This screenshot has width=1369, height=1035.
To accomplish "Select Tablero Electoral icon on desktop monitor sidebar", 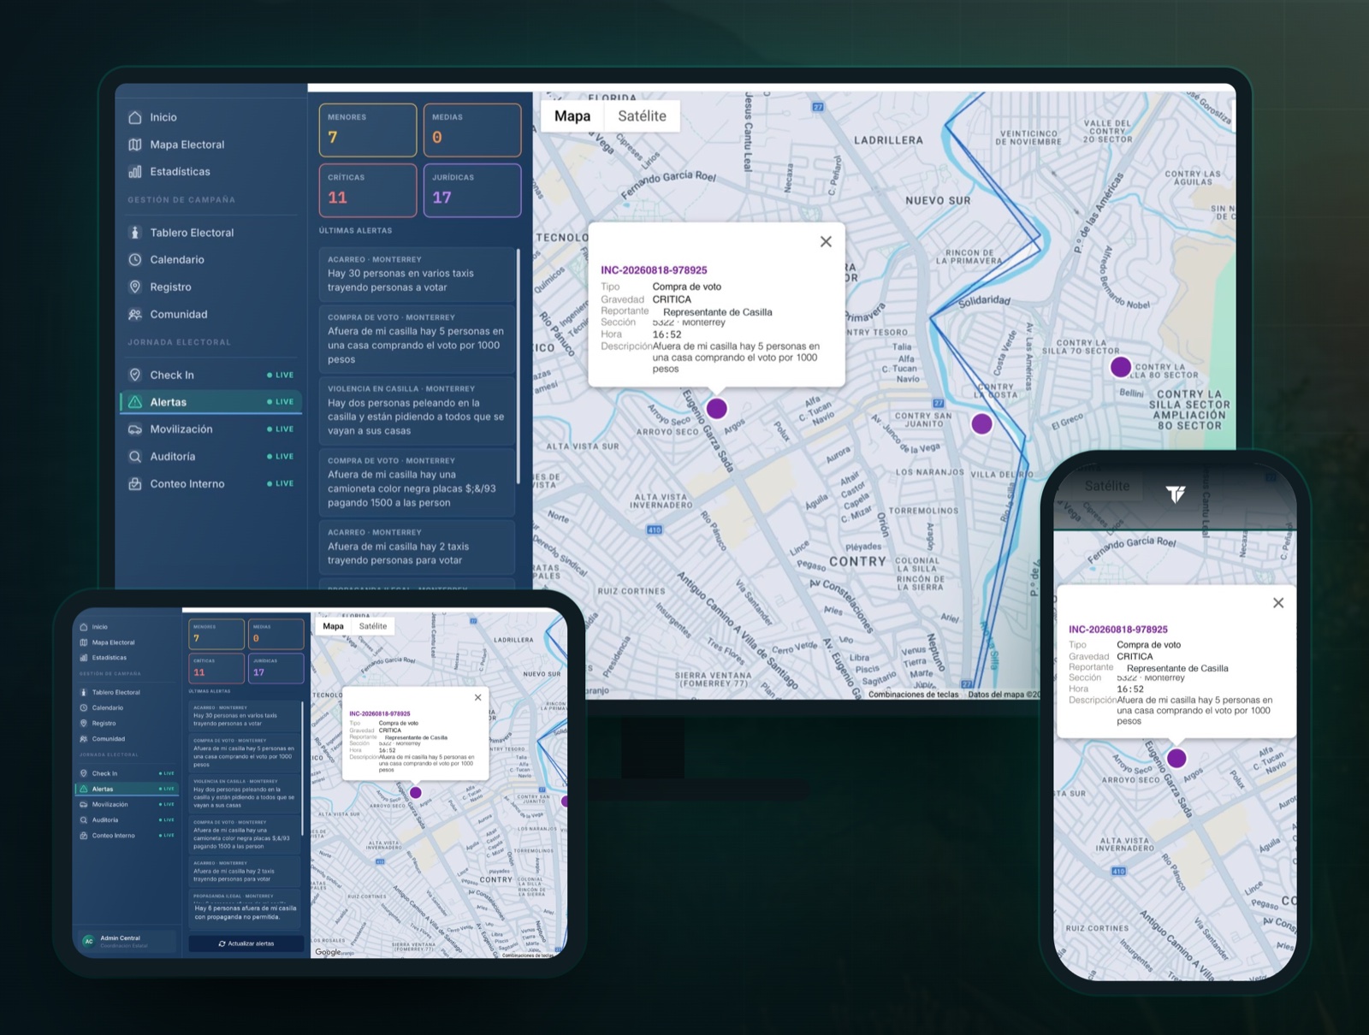I will [135, 233].
